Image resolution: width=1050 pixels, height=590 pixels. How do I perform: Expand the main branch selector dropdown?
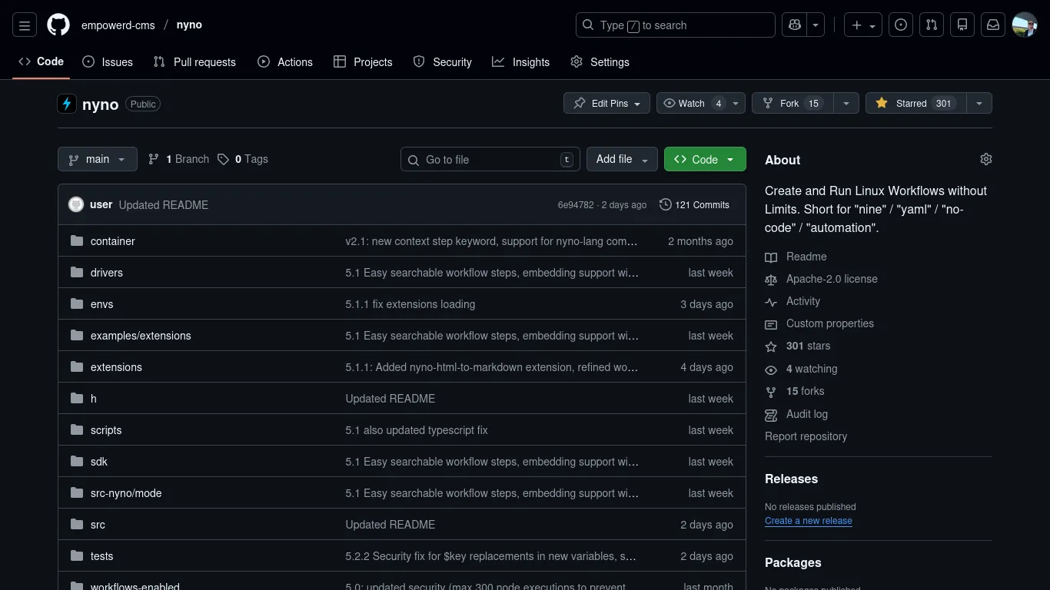coord(98,159)
